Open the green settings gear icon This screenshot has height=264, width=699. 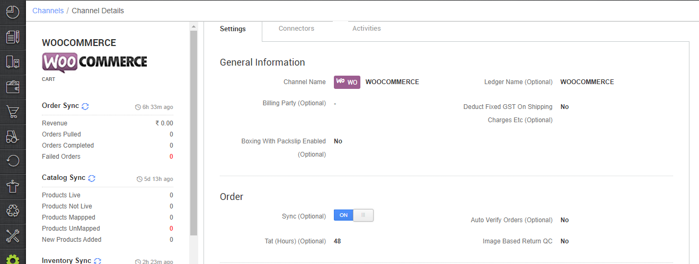(x=13, y=259)
